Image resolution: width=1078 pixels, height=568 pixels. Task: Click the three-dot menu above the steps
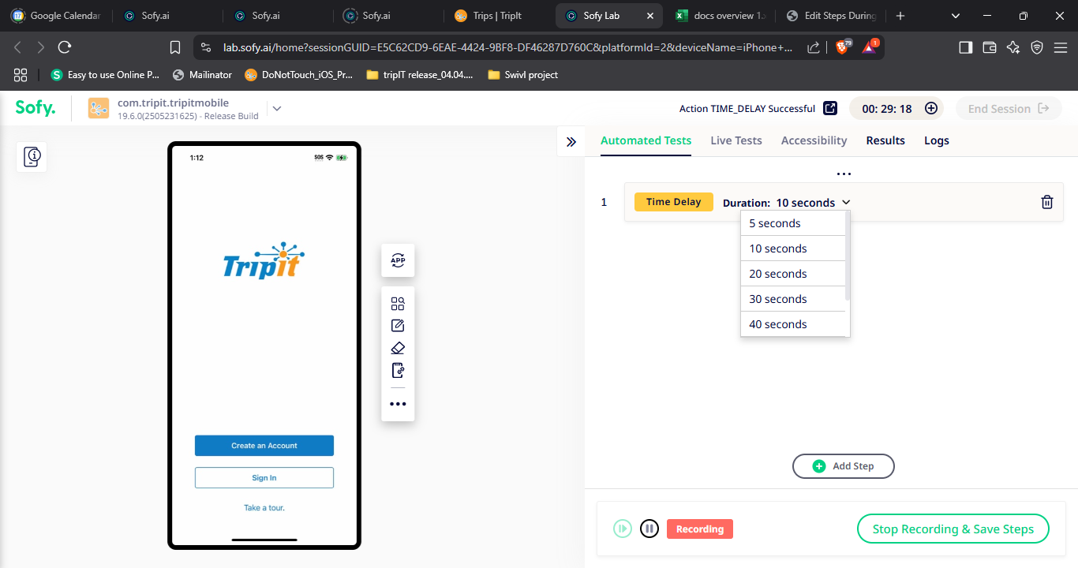click(x=844, y=174)
